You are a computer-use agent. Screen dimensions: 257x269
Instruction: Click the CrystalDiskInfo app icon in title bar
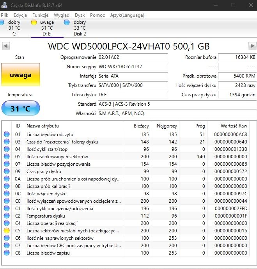pyautogui.click(x=4, y=5)
